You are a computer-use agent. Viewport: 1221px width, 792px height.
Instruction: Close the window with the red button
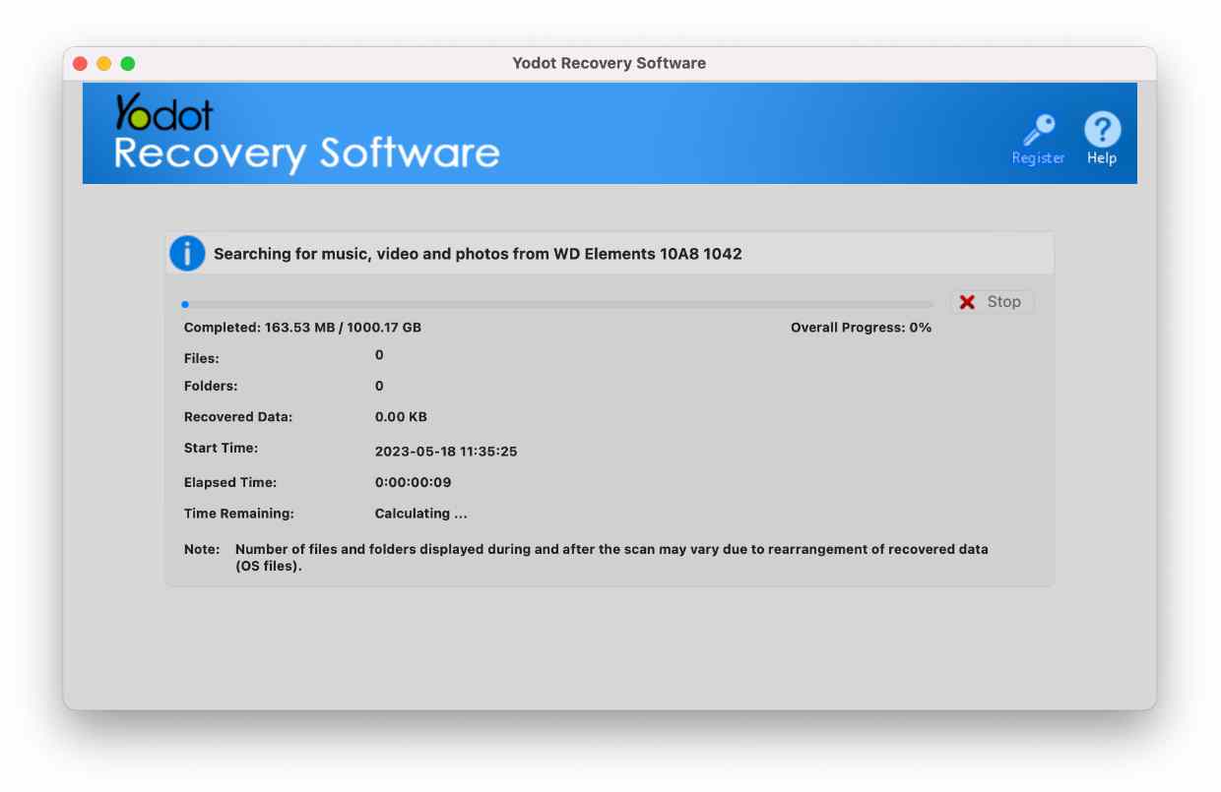click(x=80, y=64)
